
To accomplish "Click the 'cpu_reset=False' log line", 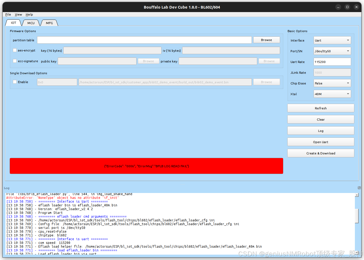I will point(36,232).
